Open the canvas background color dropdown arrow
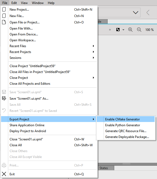Image resolution: width=157 pixels, height=179 pixels. 123,30
